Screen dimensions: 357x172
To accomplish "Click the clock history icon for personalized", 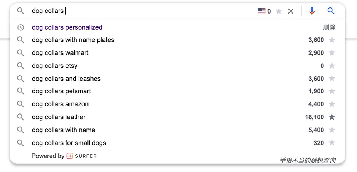I will [x=20, y=27].
